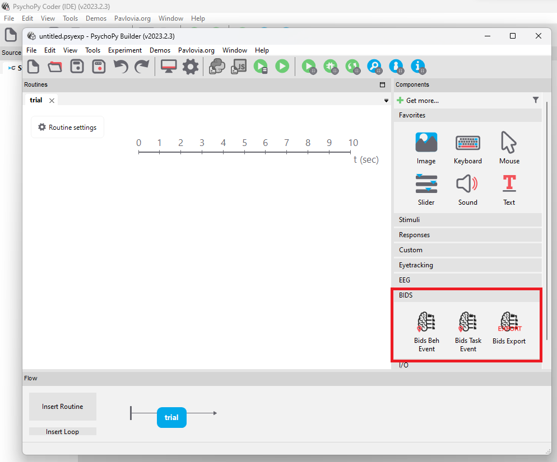
Task: Open Coder window Help menu
Action: coord(198,18)
